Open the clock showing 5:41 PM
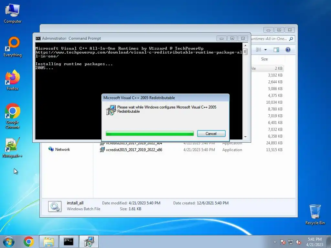This screenshot has height=248, width=331. click(x=315, y=242)
